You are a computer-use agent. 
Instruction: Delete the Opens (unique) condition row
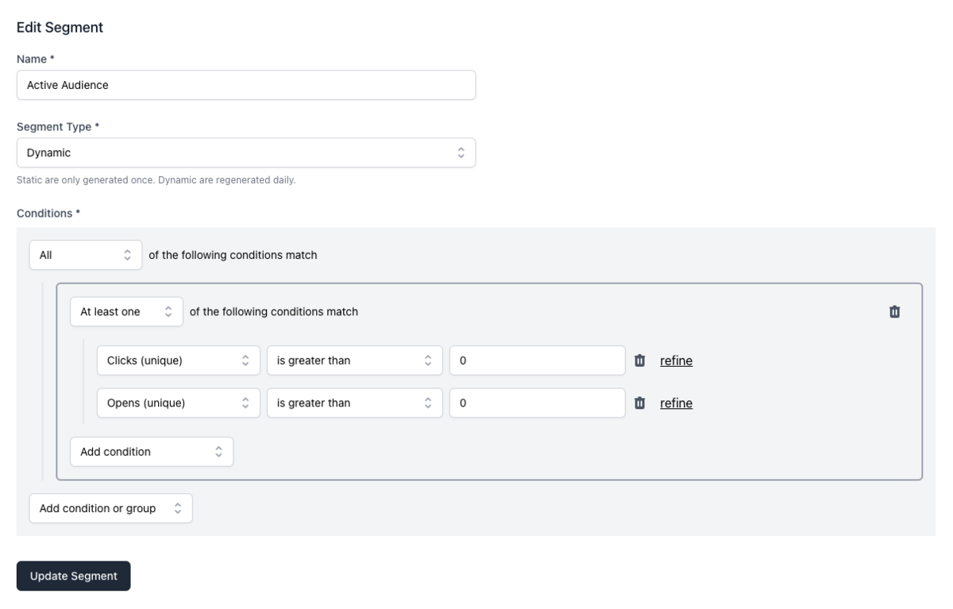[x=639, y=403]
